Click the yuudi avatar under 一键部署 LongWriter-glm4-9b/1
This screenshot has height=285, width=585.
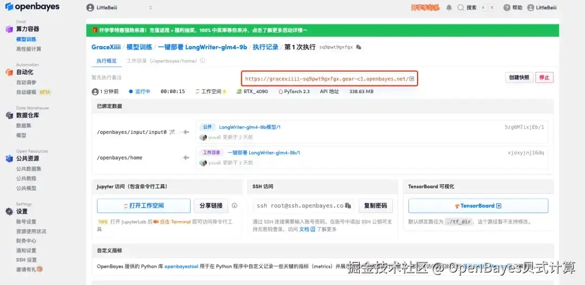coord(203,163)
